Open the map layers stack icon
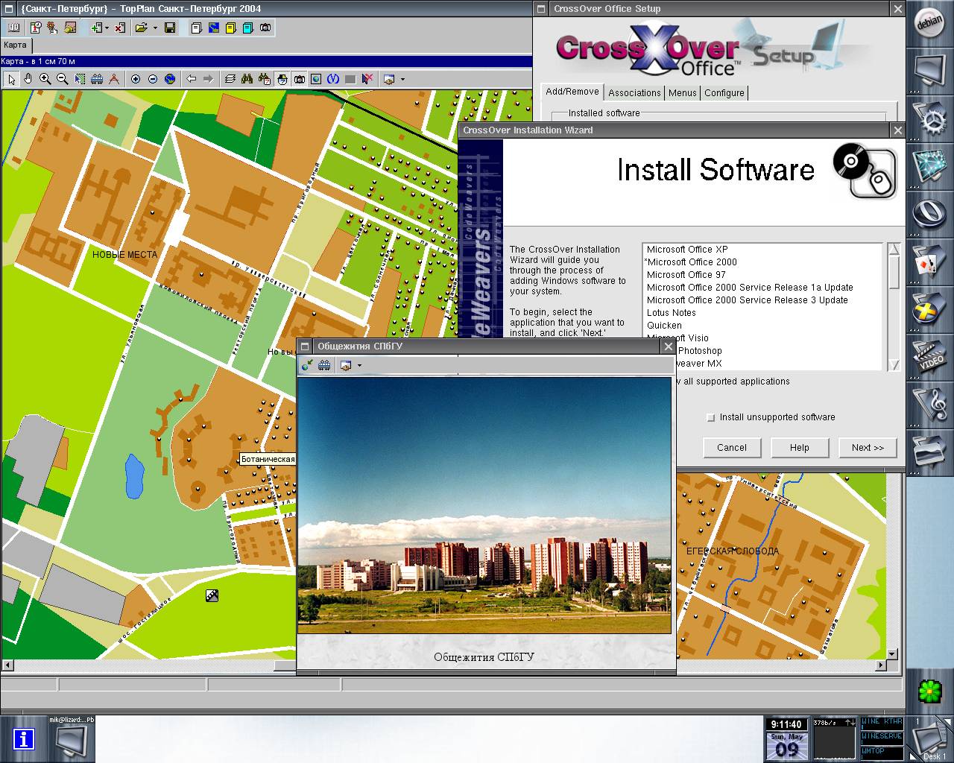 (x=230, y=79)
